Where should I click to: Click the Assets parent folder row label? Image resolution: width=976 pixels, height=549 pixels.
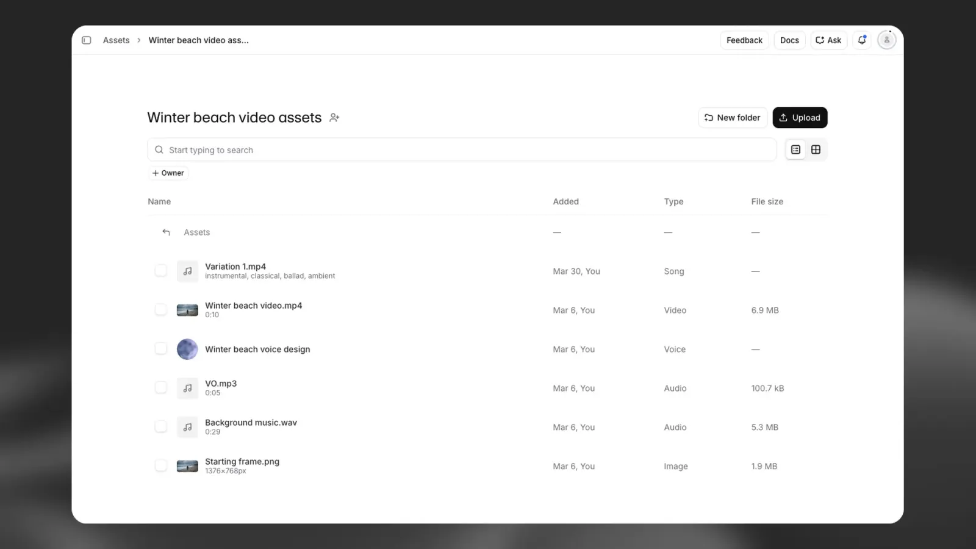coord(196,232)
